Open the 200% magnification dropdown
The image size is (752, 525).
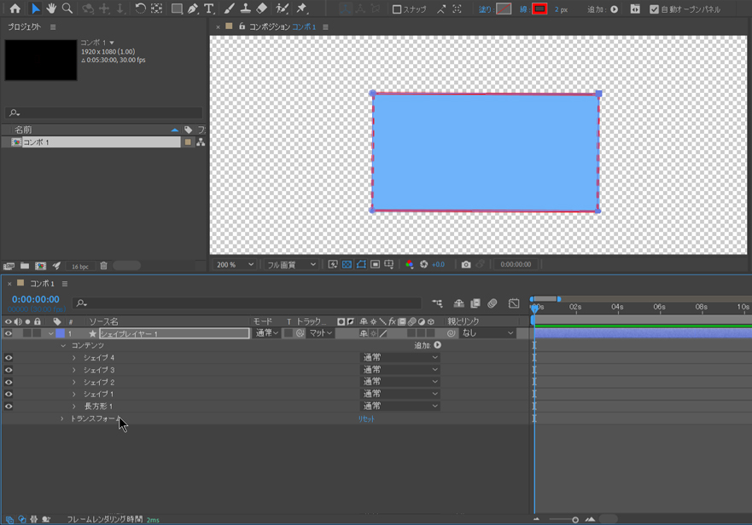234,265
